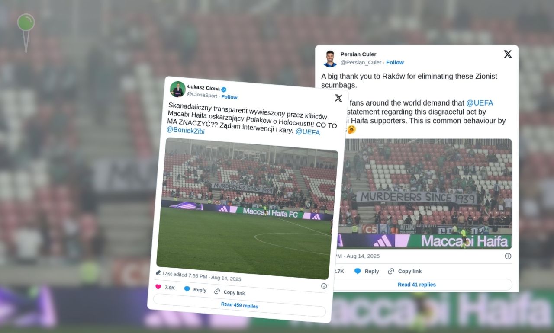Image resolution: width=554 pixels, height=333 pixels.
Task: Open the @UEFA mention in the Polish tweet
Action: (x=308, y=132)
